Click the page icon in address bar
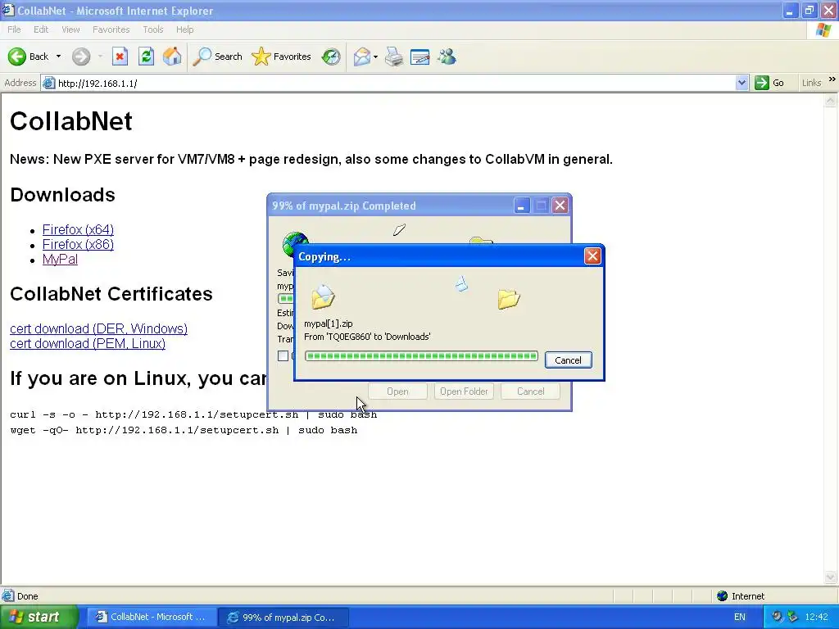 click(x=48, y=83)
